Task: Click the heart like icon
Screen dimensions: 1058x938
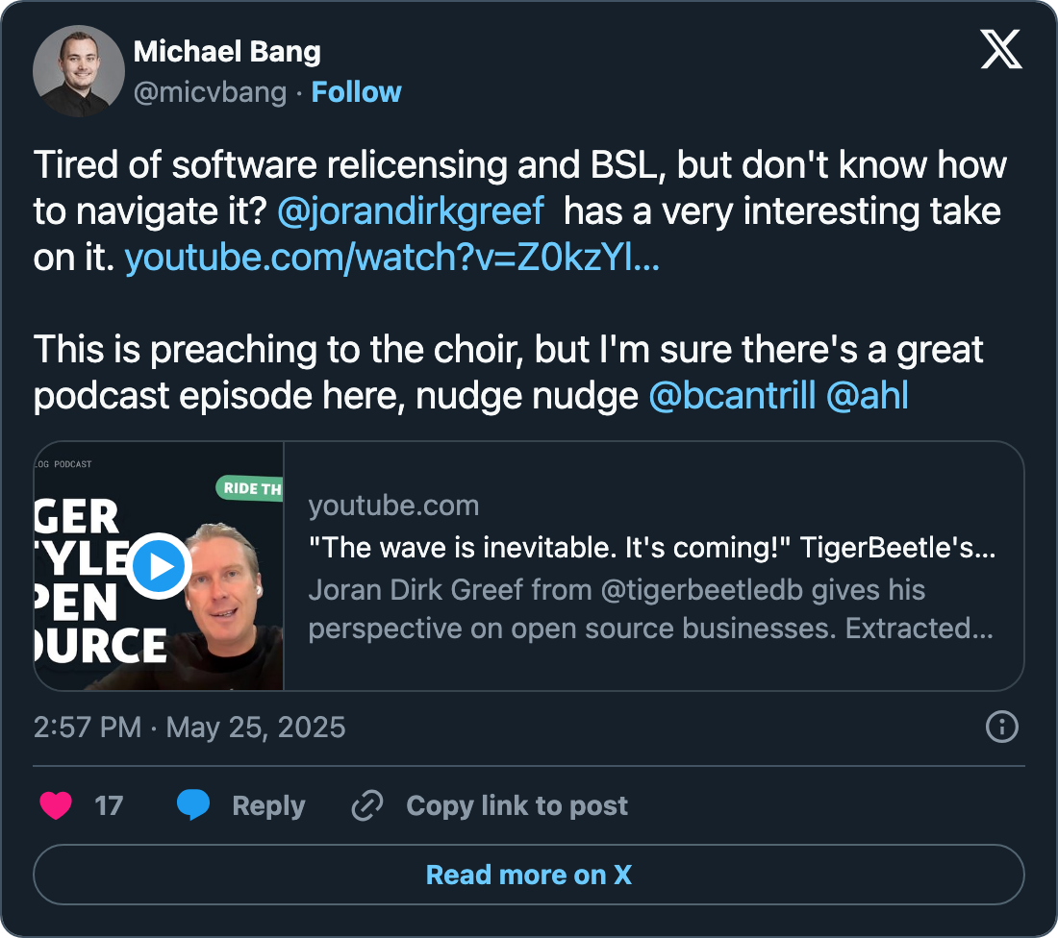Action: (56, 805)
